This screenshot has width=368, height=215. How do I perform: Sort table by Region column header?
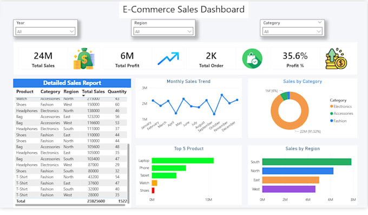(71, 92)
